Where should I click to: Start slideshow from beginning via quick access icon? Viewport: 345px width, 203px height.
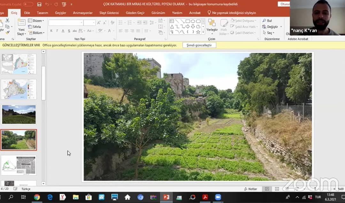pyautogui.click(x=64, y=4)
